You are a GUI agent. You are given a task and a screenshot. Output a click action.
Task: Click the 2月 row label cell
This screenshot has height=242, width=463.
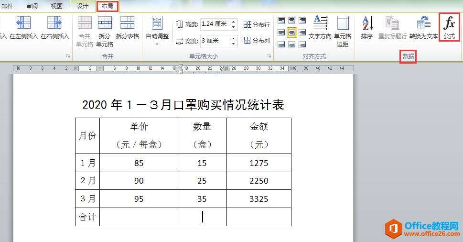(x=87, y=180)
